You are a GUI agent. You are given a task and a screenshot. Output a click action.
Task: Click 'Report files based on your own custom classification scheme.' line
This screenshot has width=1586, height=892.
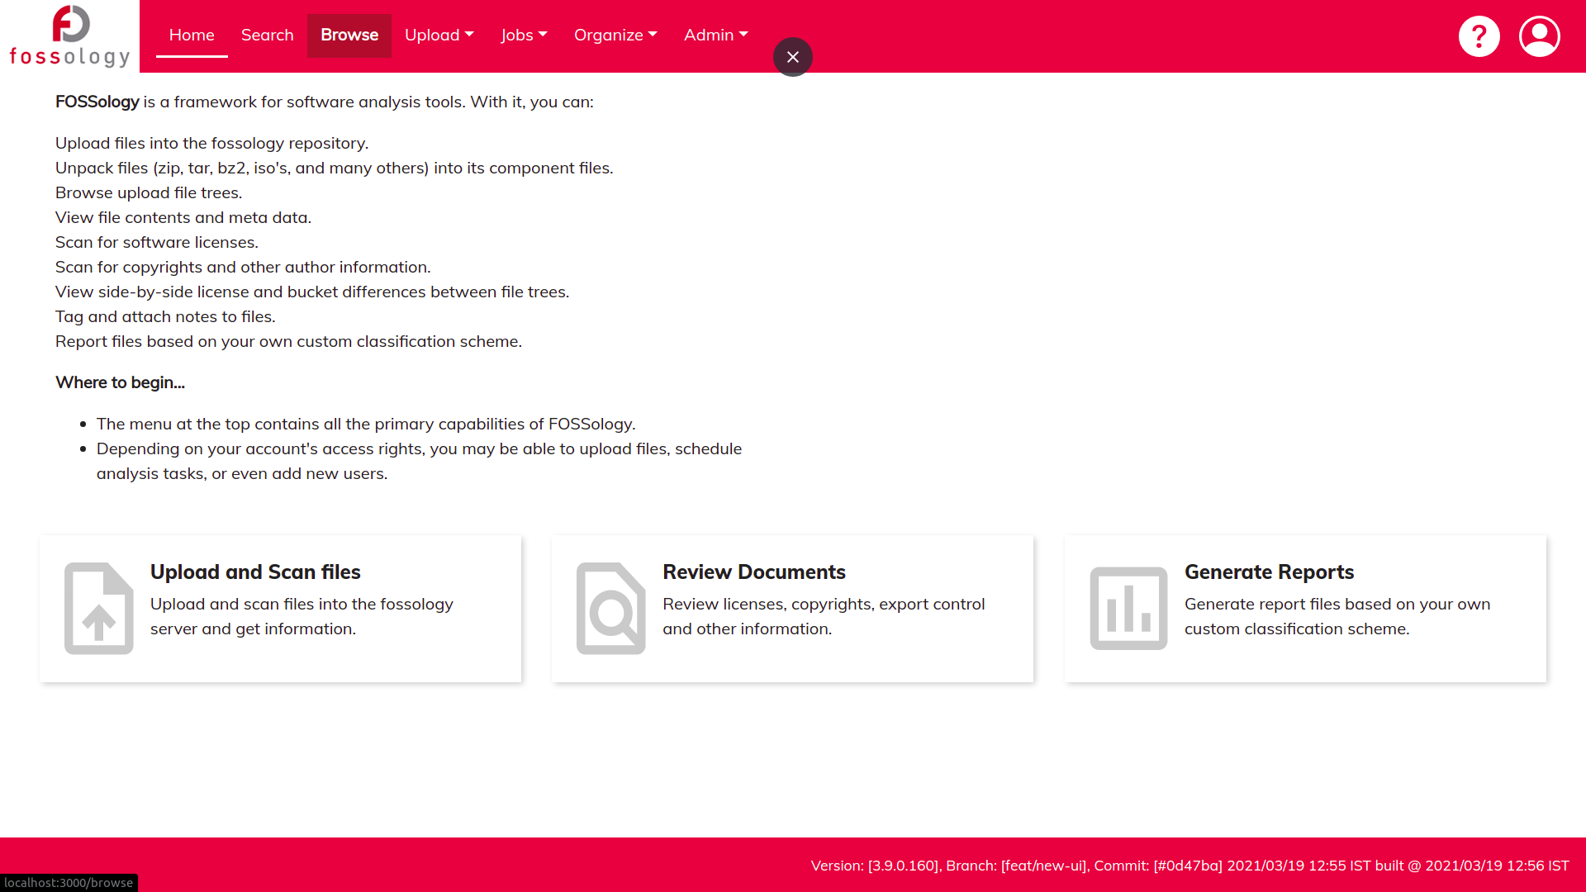point(288,341)
